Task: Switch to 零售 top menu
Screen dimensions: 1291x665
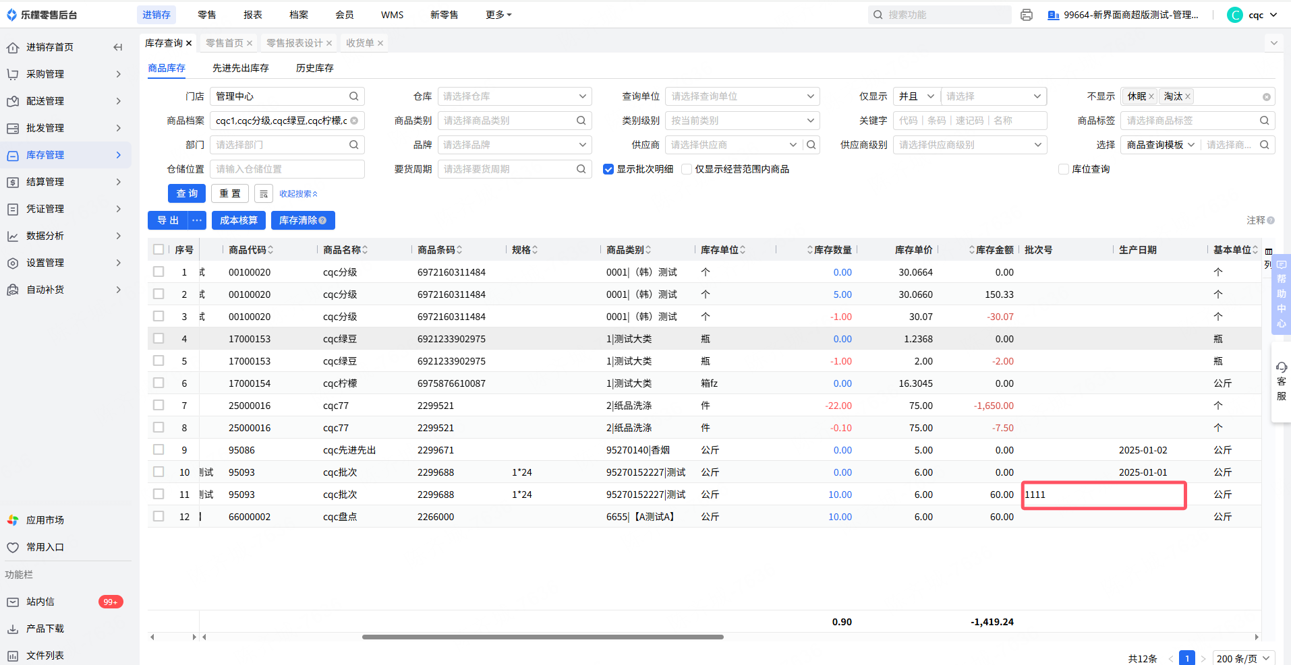Action: coord(207,15)
